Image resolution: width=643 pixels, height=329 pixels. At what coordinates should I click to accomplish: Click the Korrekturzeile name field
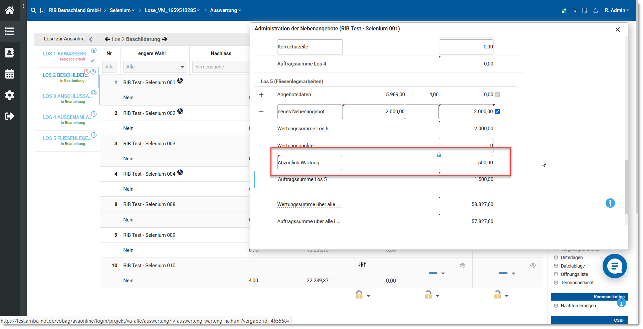click(310, 47)
